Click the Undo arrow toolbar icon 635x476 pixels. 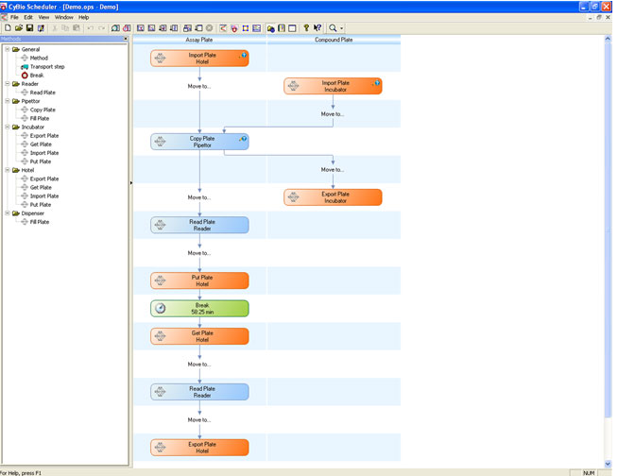[91, 28]
